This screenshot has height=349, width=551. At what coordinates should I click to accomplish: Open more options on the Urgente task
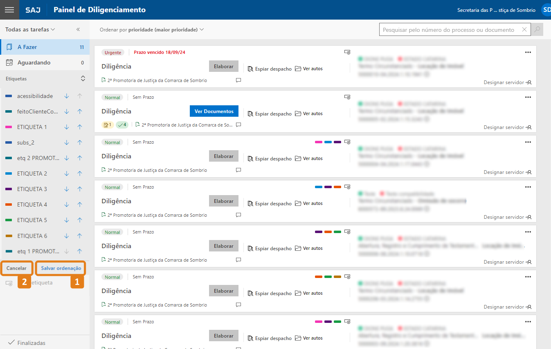[528, 52]
